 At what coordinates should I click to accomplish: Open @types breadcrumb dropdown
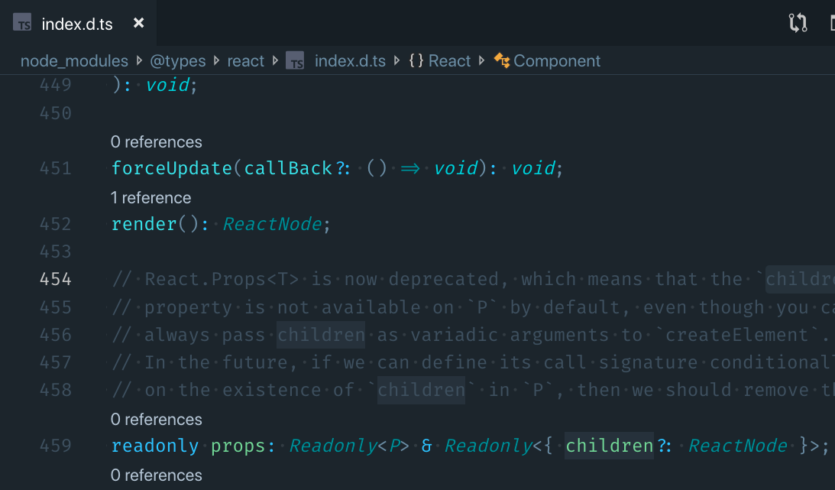pyautogui.click(x=178, y=60)
